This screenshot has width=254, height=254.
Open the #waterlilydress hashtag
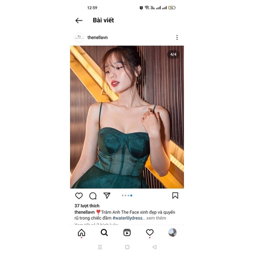click(128, 218)
